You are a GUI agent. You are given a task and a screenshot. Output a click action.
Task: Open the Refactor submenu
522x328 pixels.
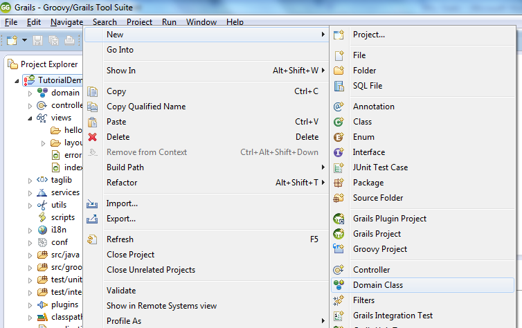click(206, 183)
